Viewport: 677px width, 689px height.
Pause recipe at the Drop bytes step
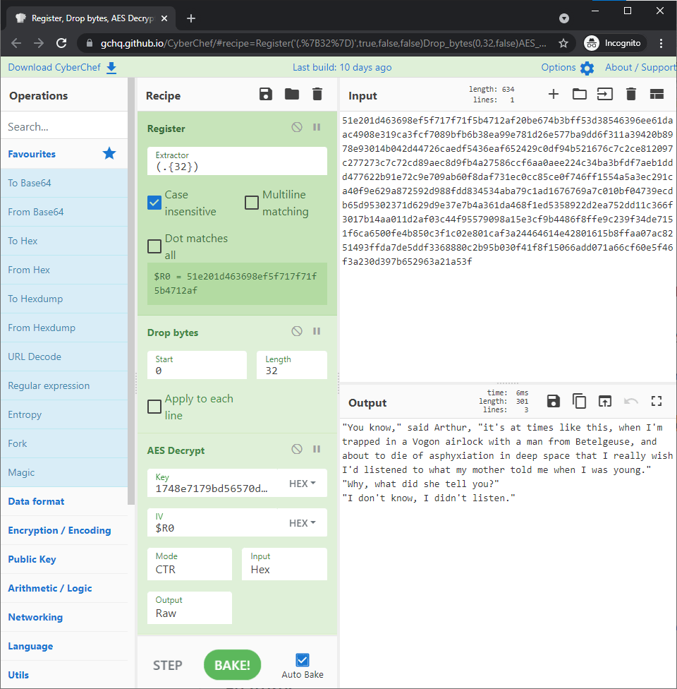(x=316, y=330)
